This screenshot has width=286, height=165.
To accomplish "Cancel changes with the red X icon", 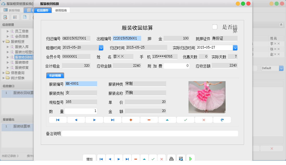I will tap(204, 120).
